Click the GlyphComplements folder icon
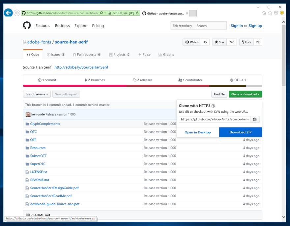This screenshot has height=226, width=290. click(27, 124)
